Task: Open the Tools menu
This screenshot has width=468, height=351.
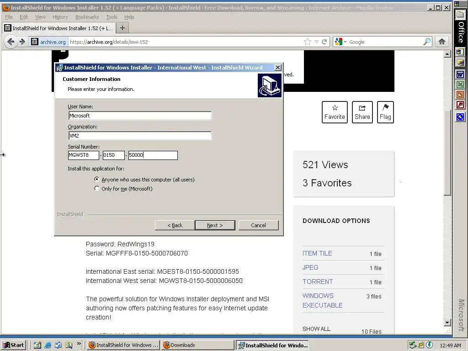Action: 112,17
